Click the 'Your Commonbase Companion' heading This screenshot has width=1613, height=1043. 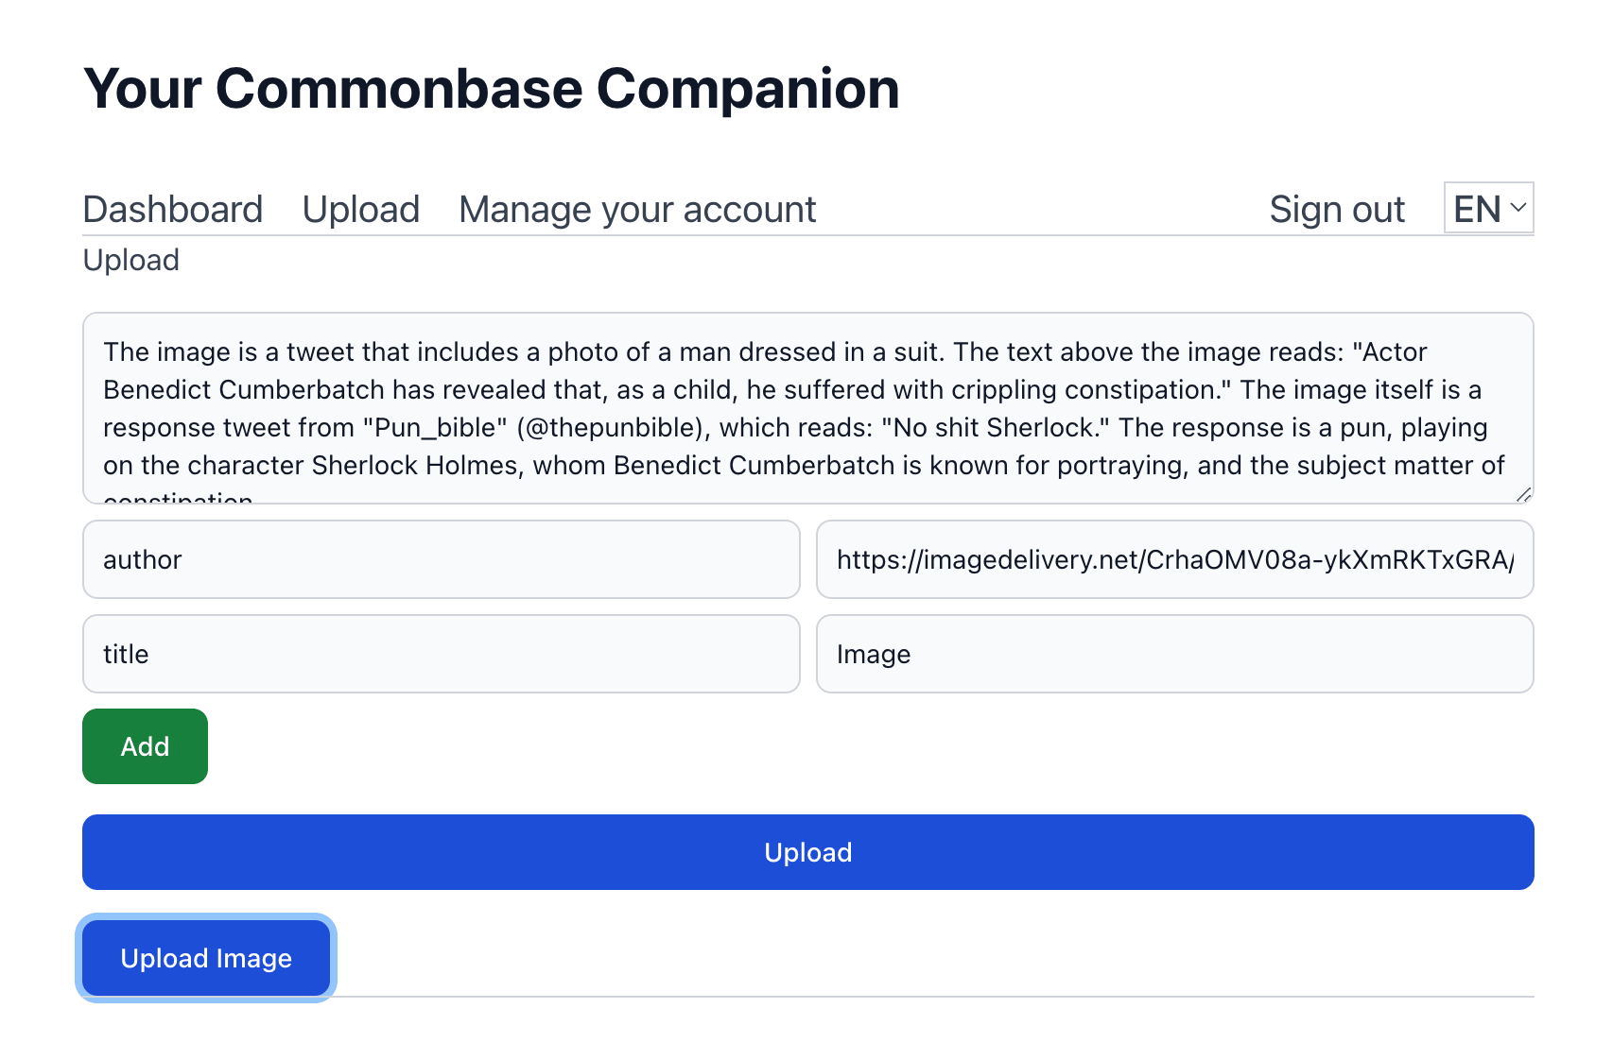pyautogui.click(x=491, y=89)
